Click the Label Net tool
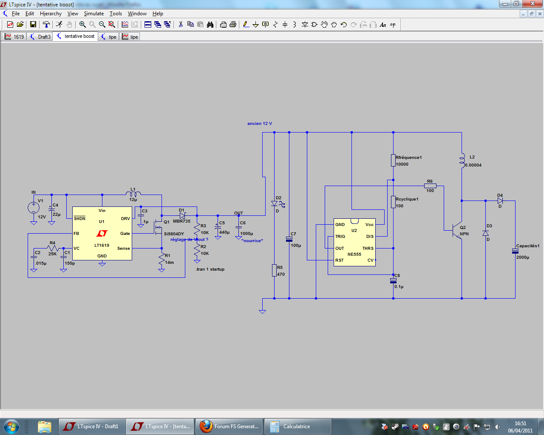 click(x=266, y=25)
